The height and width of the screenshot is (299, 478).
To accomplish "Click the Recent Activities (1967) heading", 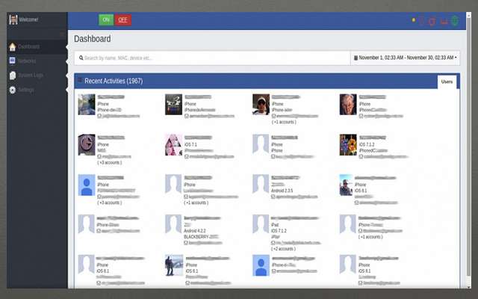I will 114,81.
